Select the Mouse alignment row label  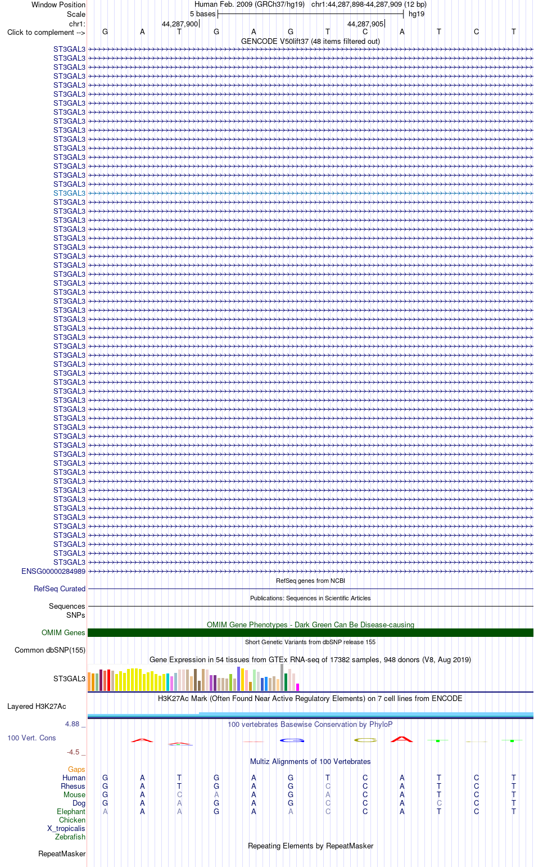tap(74, 794)
